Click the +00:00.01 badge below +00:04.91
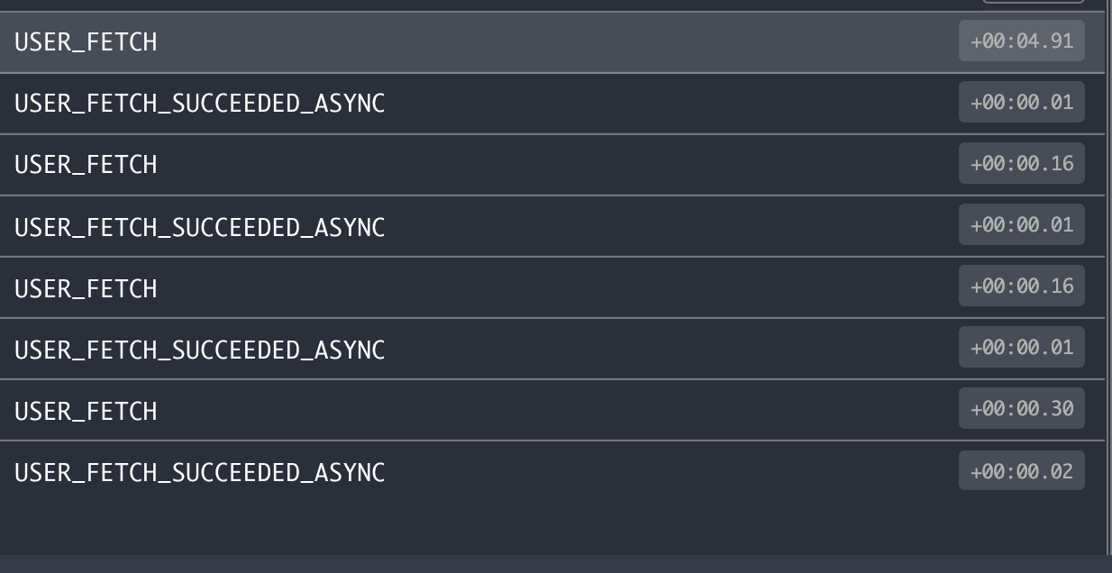1112x573 pixels. (x=1022, y=103)
